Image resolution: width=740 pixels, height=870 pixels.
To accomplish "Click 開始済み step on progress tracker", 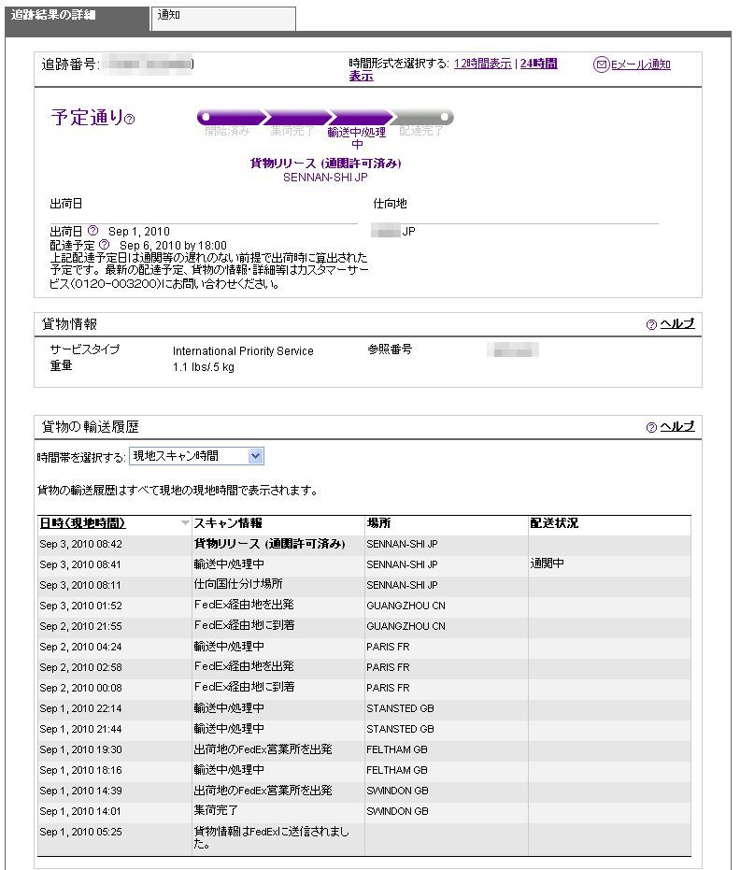I will 227,132.
